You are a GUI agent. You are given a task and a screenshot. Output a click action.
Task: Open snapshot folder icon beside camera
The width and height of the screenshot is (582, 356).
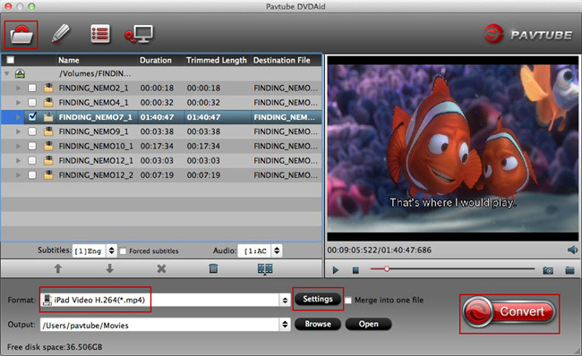click(569, 270)
